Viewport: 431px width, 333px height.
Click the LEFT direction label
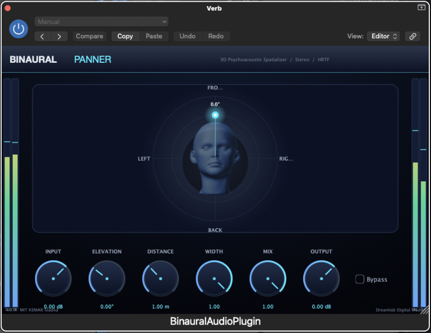pos(143,159)
